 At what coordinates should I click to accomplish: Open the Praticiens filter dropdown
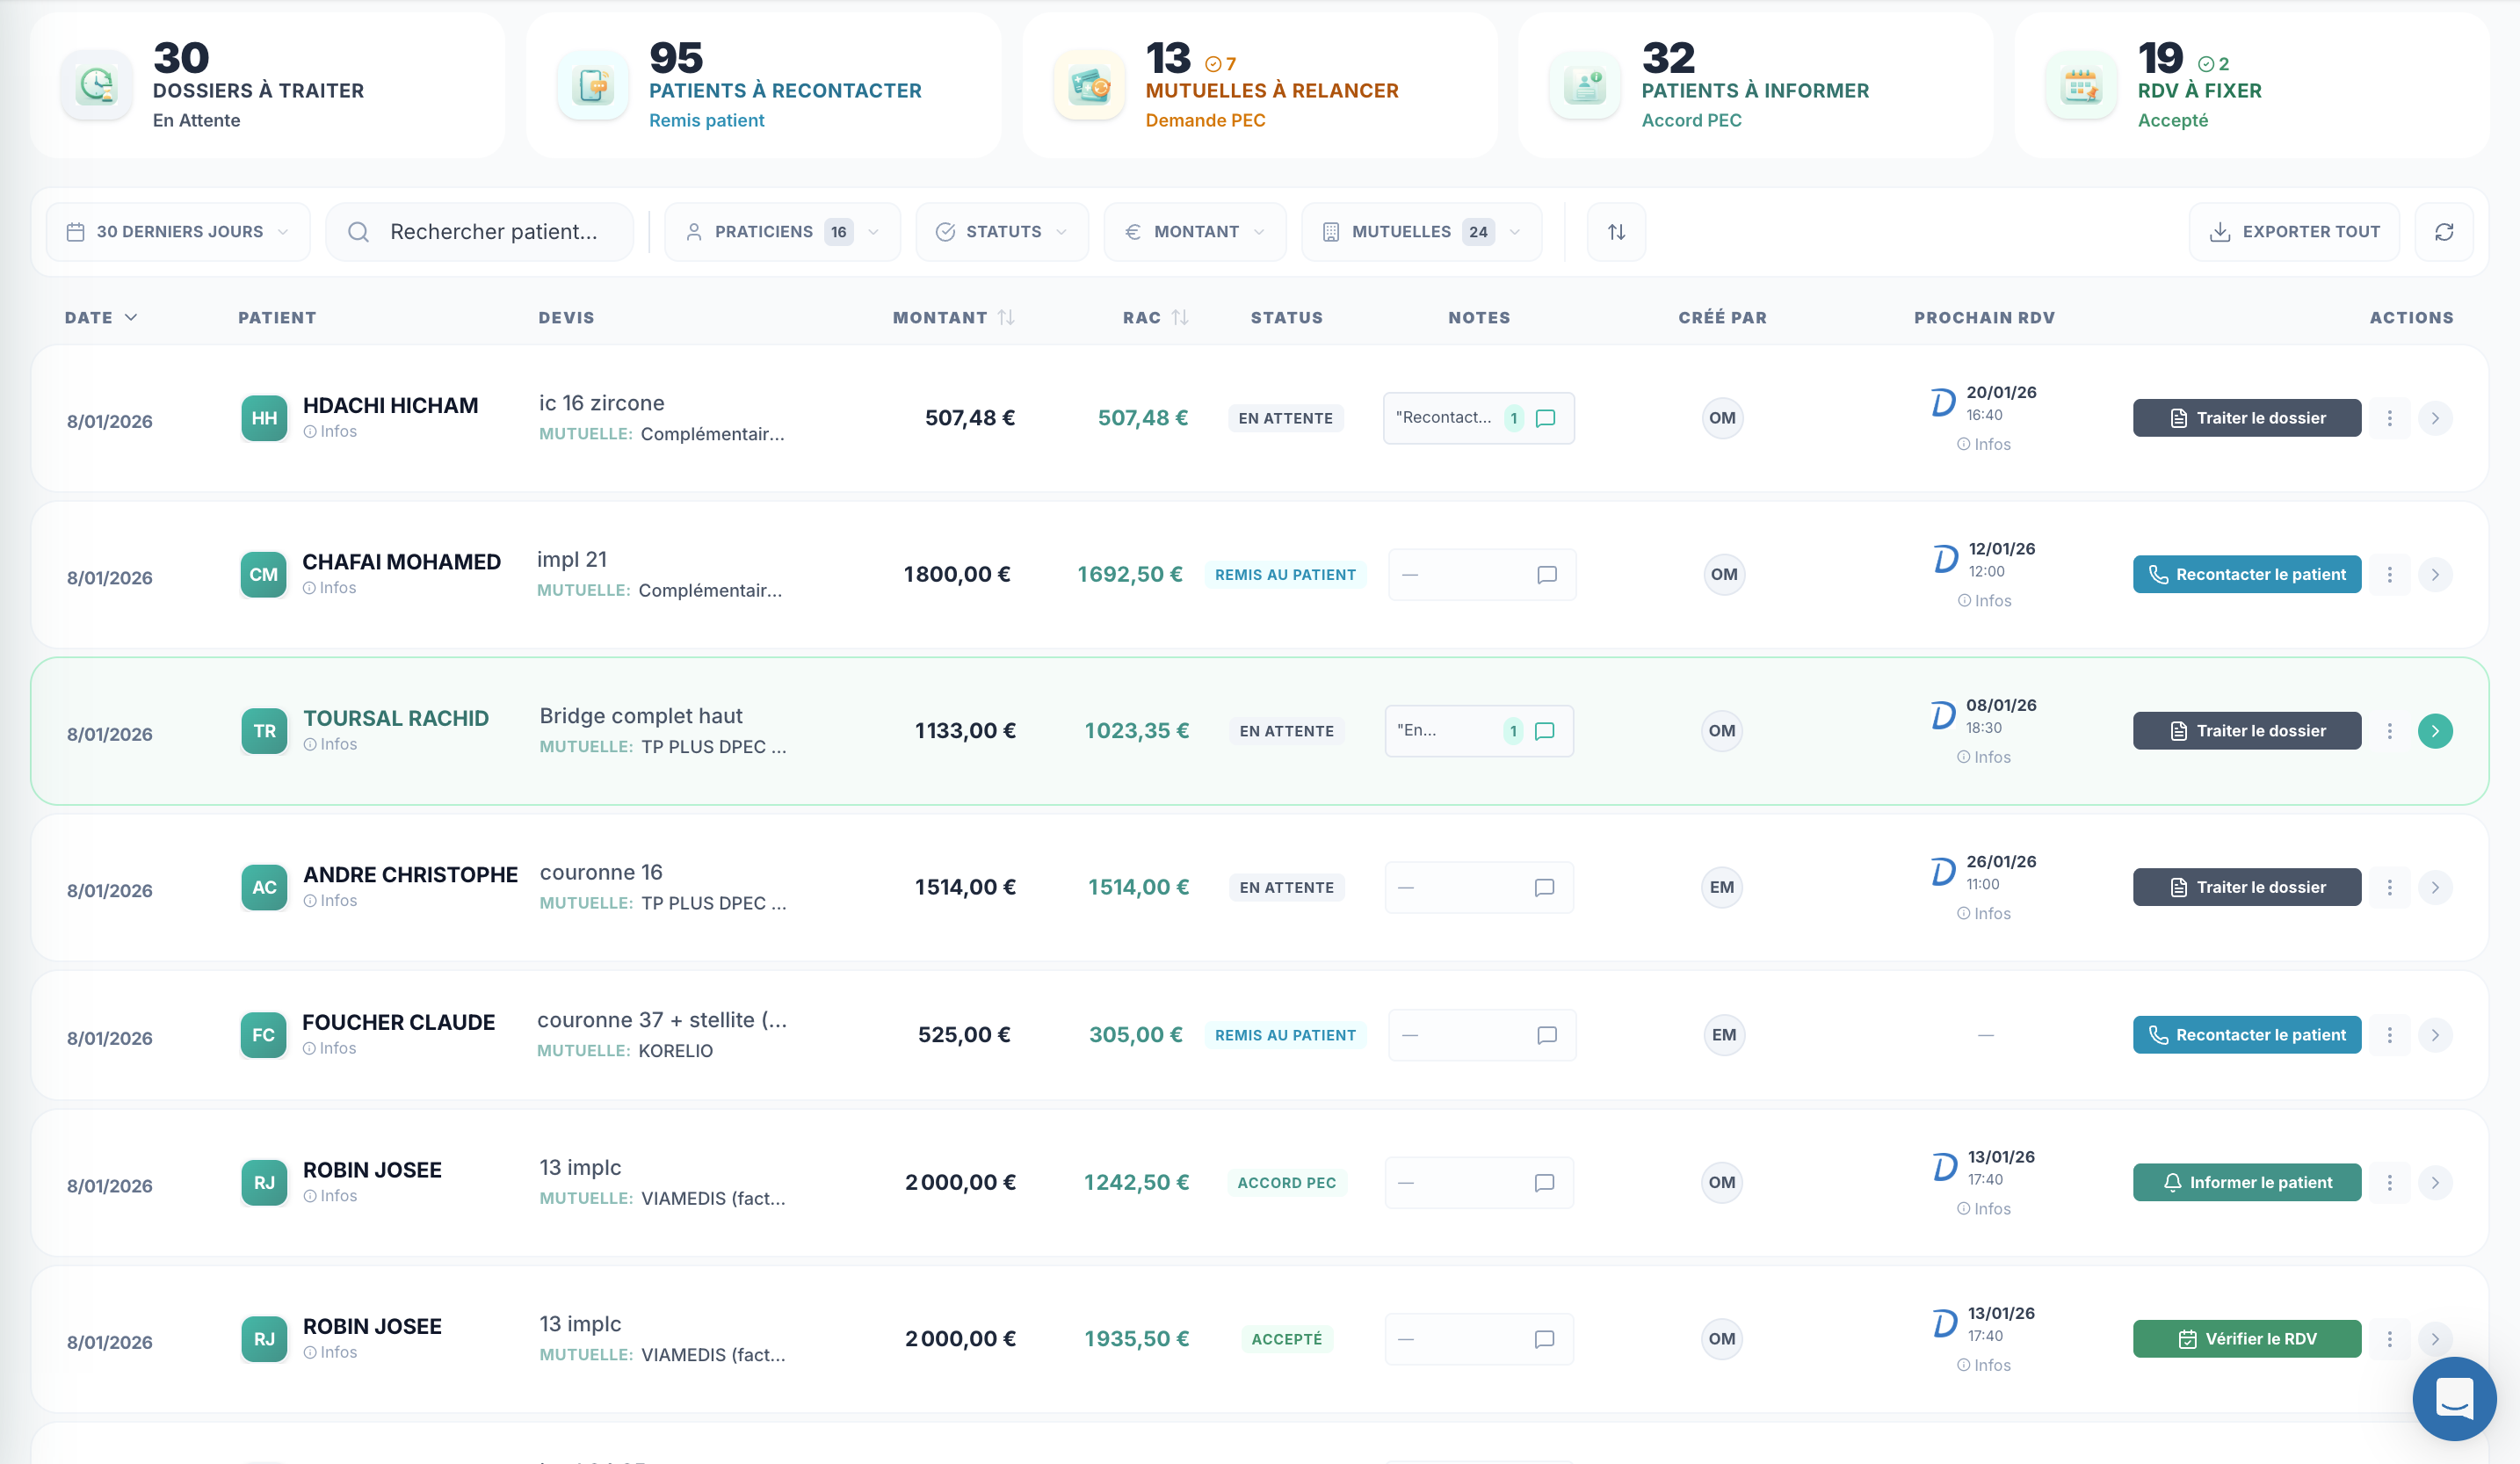coord(782,232)
